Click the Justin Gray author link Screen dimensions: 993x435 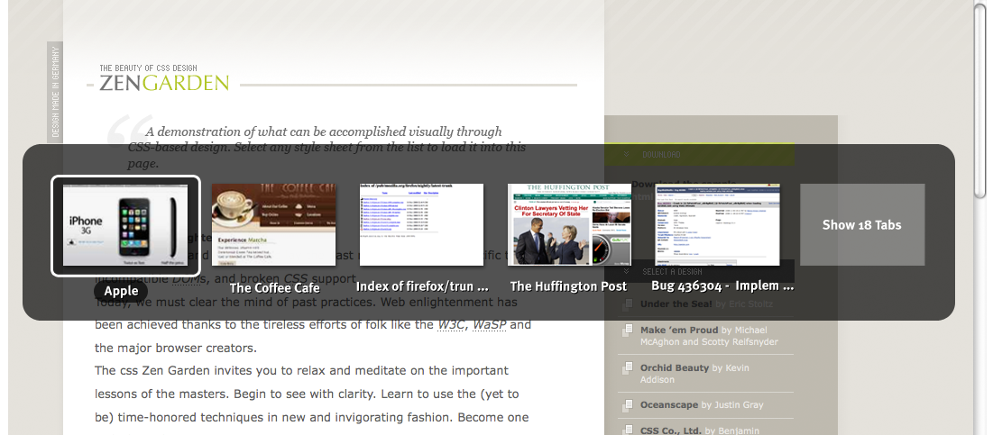[x=738, y=404]
